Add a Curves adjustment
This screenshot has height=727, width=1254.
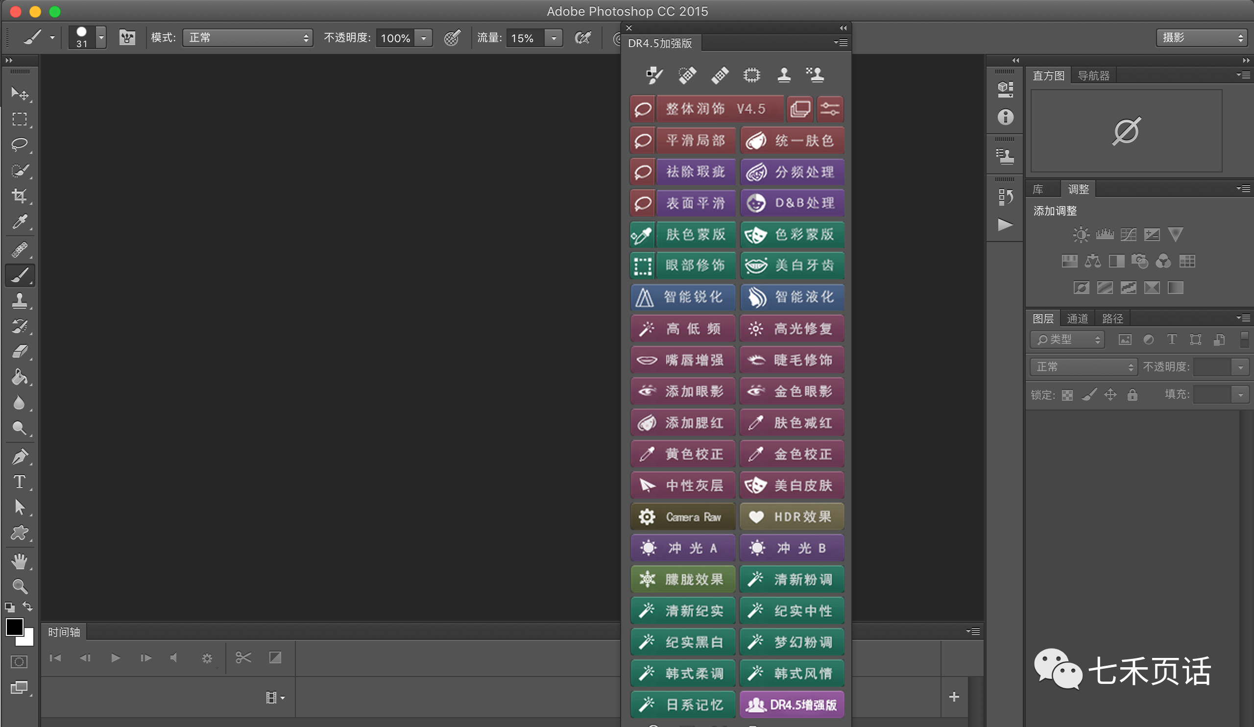1128,234
